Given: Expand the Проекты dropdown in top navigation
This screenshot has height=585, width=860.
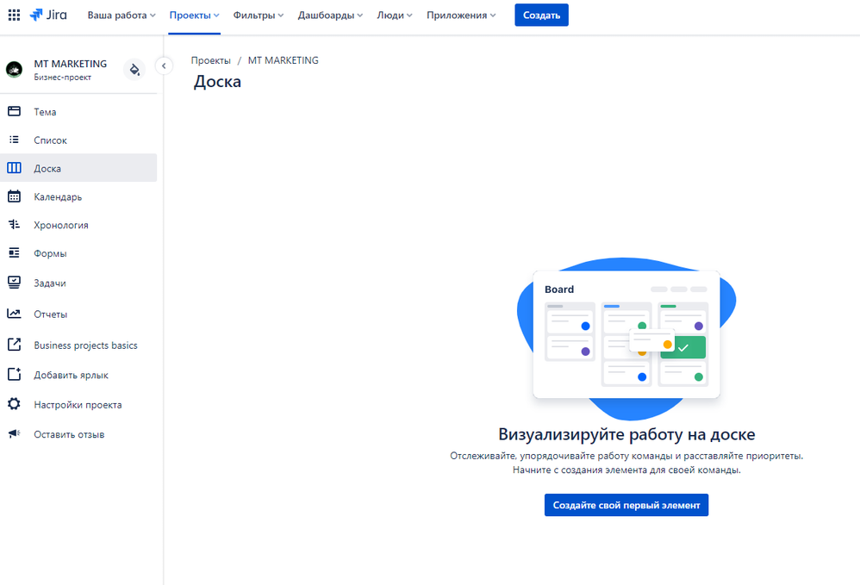Looking at the screenshot, I should pyautogui.click(x=194, y=15).
